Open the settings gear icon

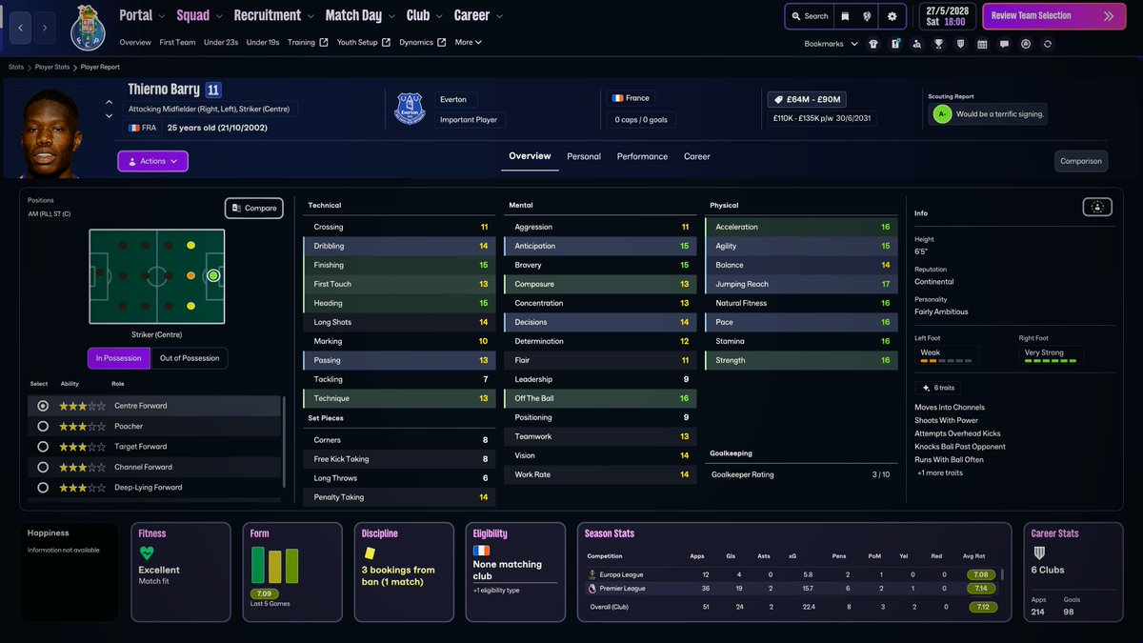click(892, 16)
